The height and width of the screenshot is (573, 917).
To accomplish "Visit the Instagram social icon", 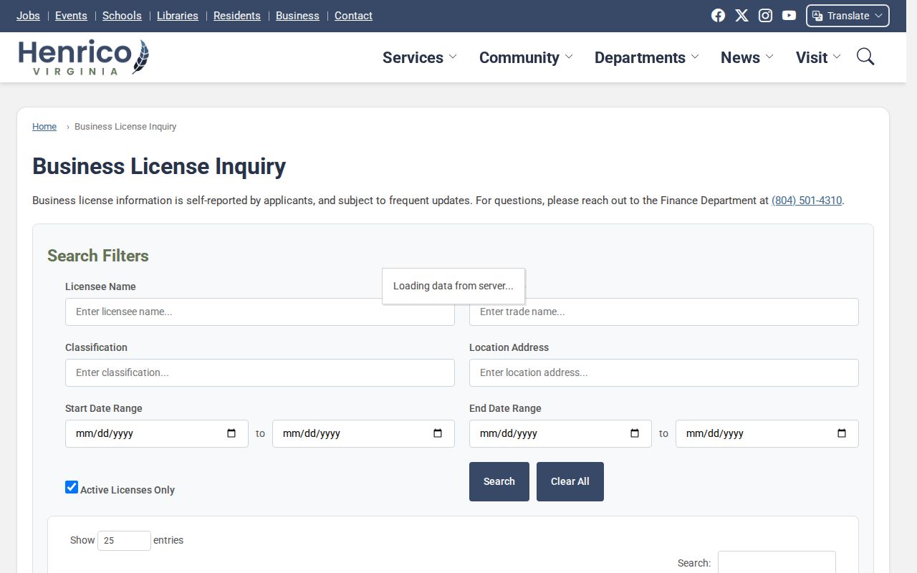I will (x=765, y=16).
